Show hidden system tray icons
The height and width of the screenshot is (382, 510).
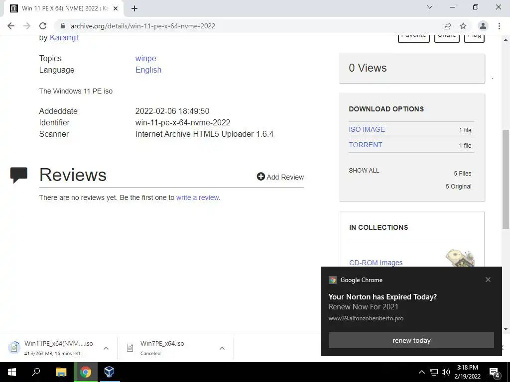[421, 372]
